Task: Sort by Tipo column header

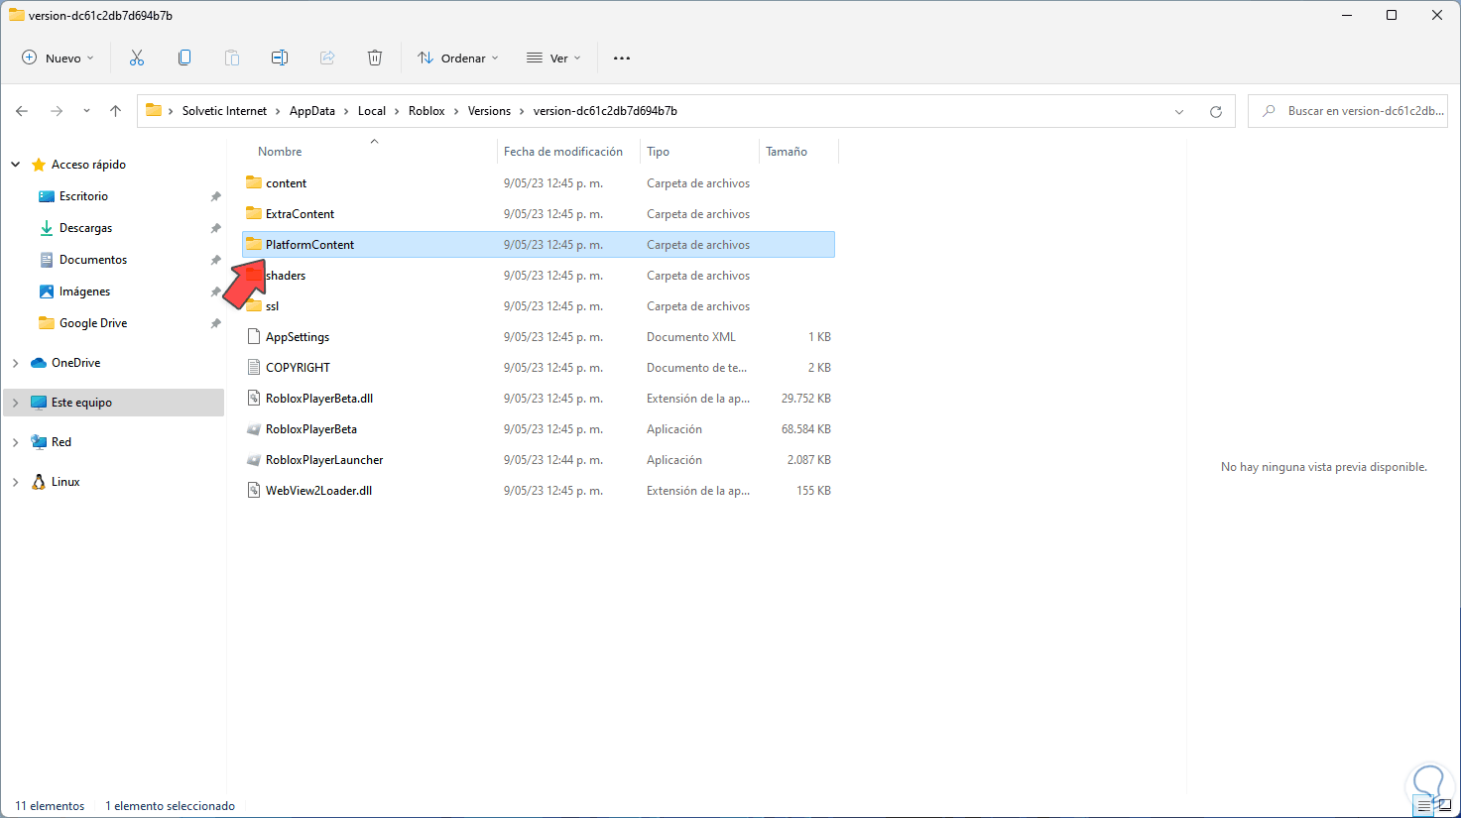Action: pos(658,152)
